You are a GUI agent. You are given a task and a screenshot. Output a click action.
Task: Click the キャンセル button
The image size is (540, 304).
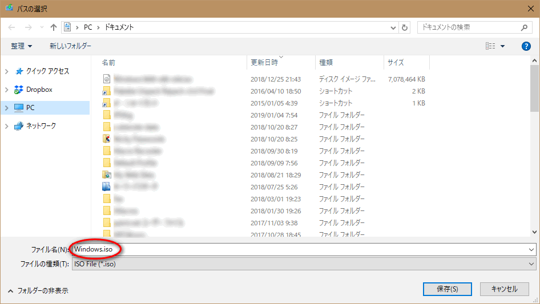[x=504, y=289]
